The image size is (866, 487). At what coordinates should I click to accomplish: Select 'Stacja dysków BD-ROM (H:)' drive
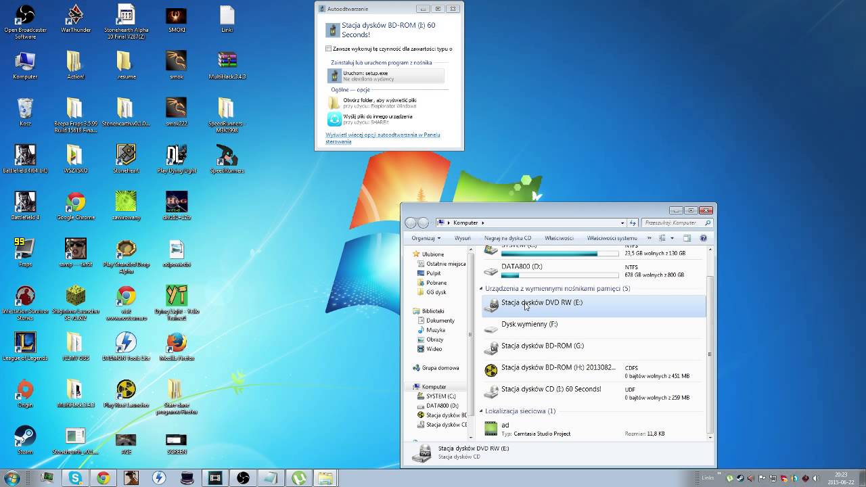coord(593,371)
